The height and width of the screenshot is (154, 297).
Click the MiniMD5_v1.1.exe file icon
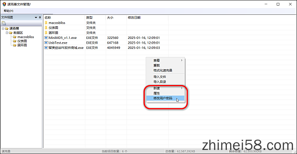(x=46, y=38)
